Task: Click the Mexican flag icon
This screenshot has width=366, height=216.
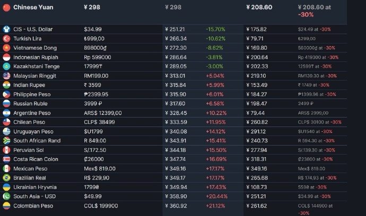Action: coord(6,168)
